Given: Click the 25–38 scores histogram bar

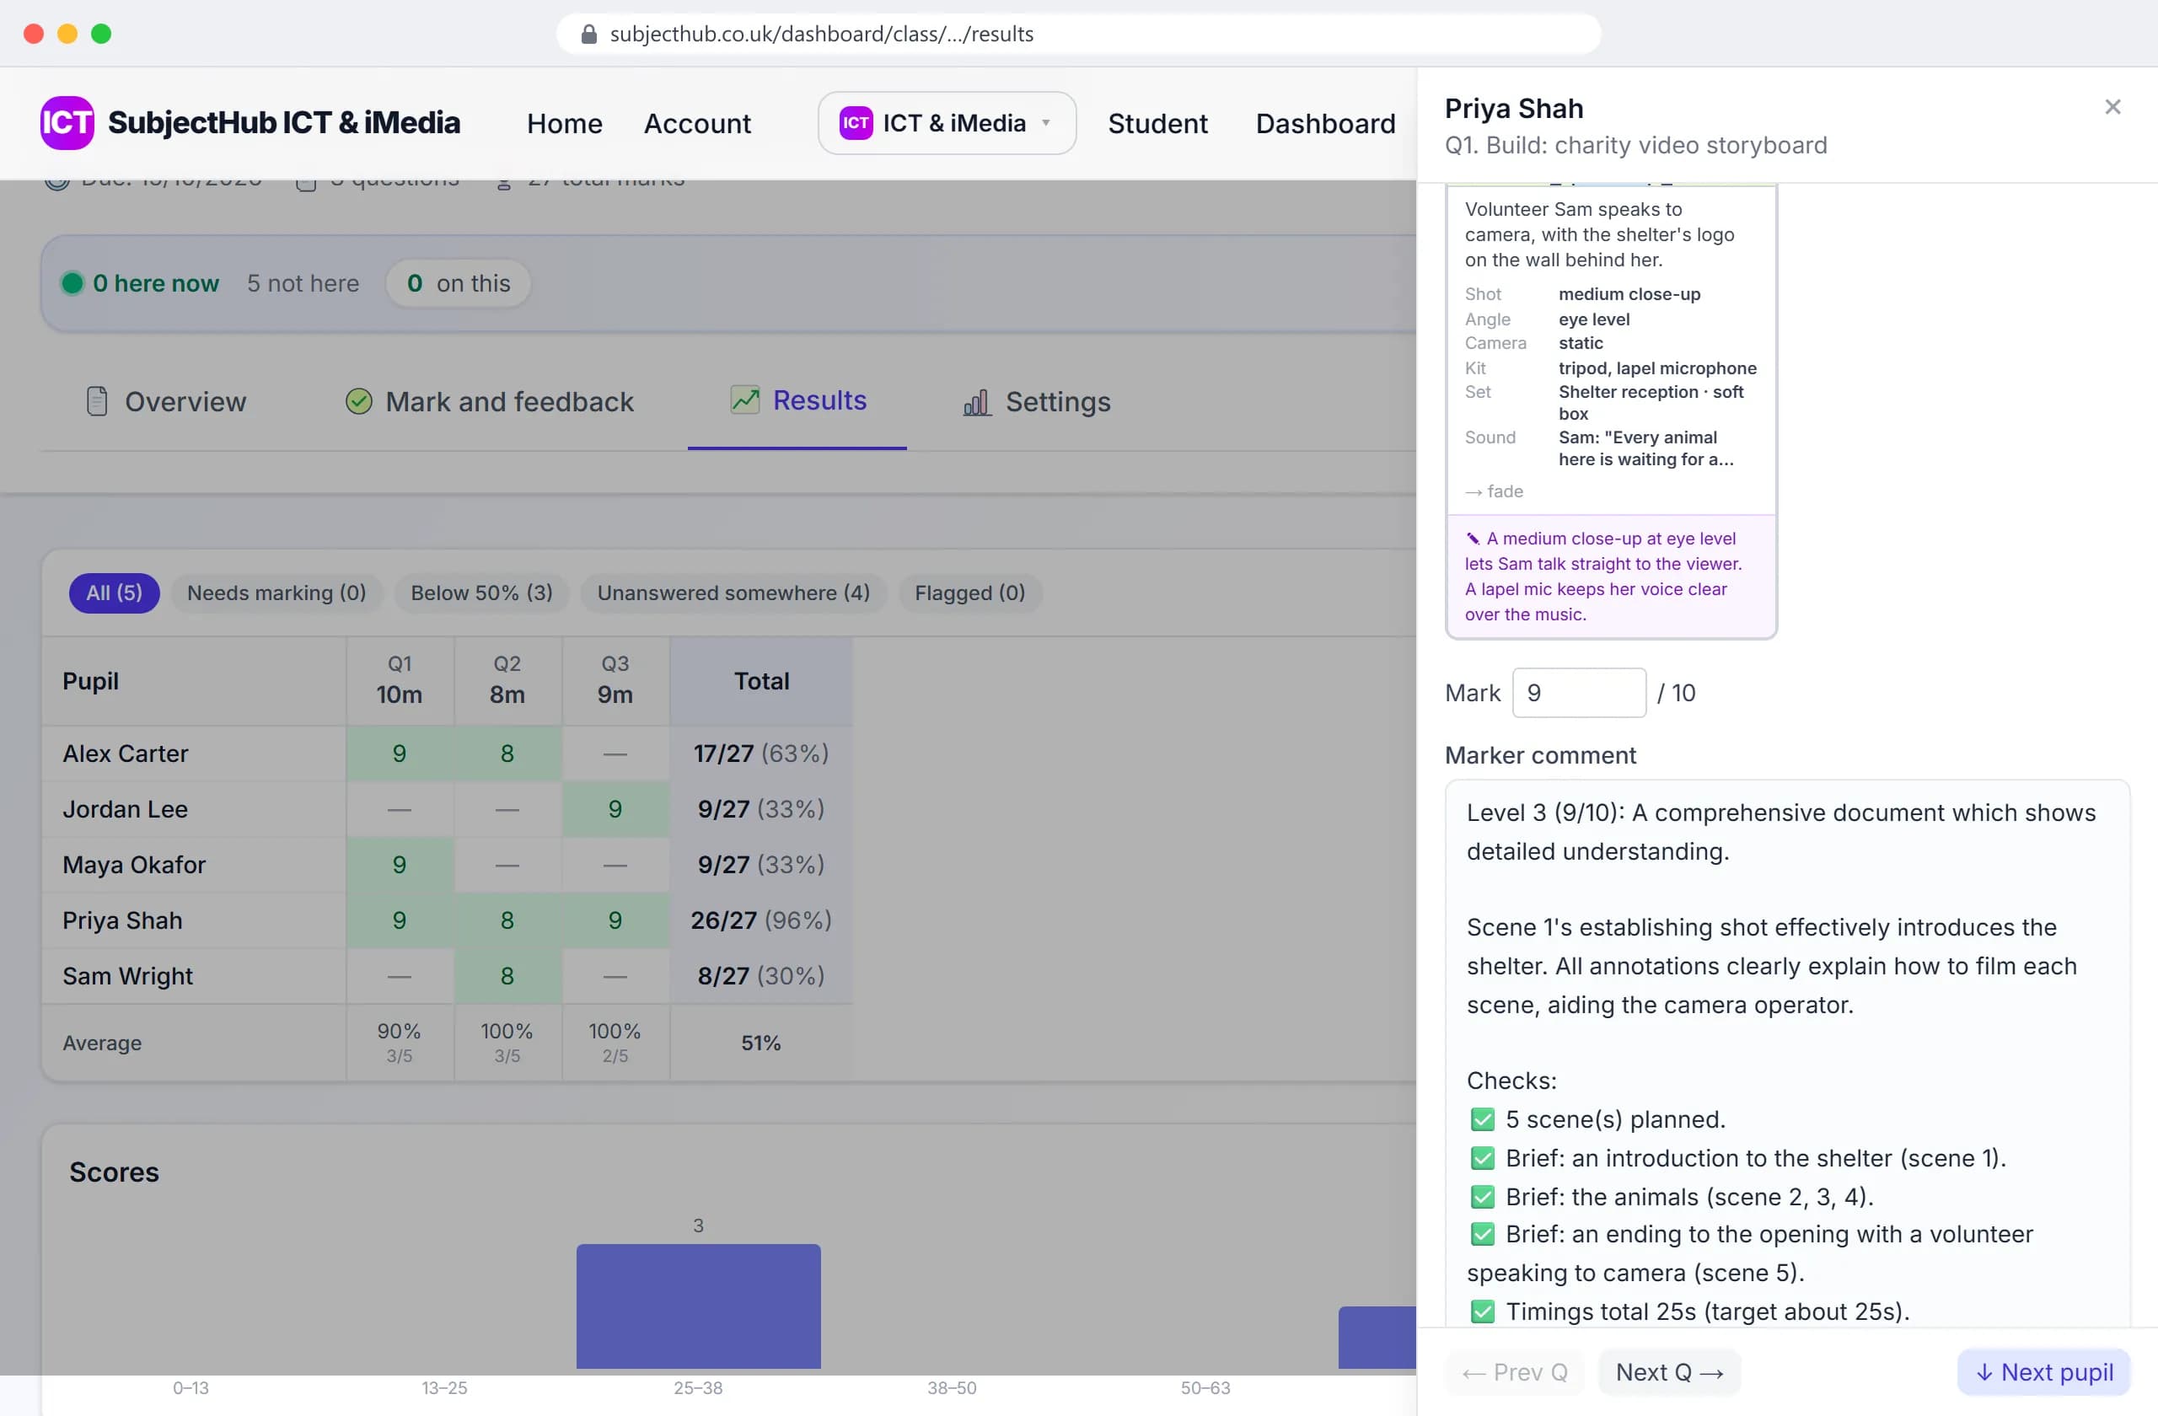Looking at the screenshot, I should click(698, 1306).
